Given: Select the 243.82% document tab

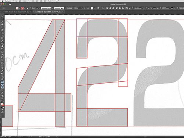Looking at the screenshot, I should 49,12.
